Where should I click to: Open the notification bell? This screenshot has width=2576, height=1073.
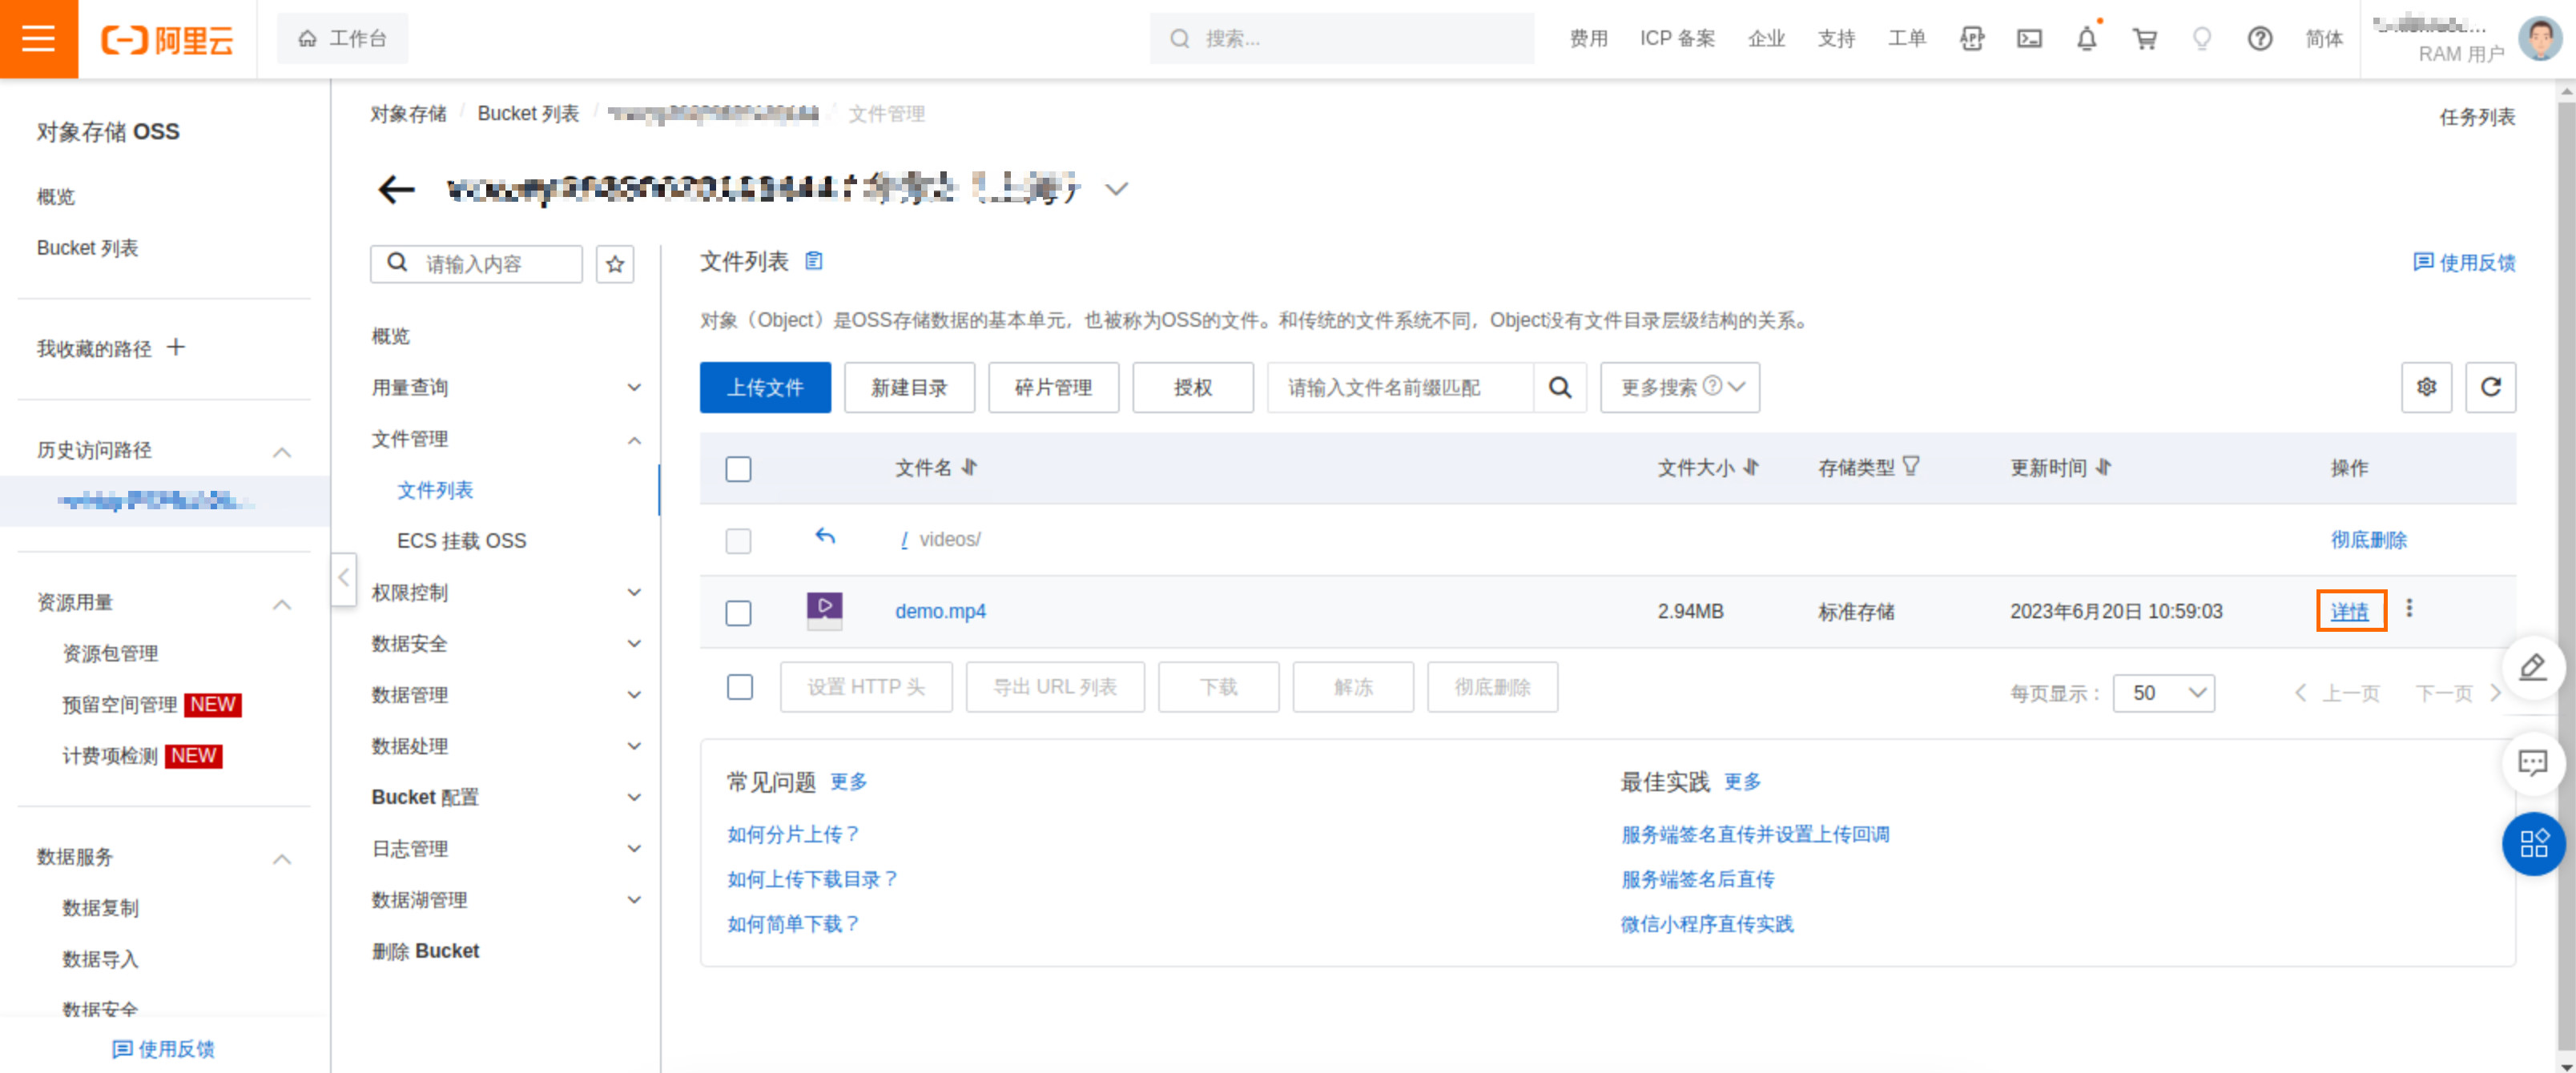(2086, 39)
